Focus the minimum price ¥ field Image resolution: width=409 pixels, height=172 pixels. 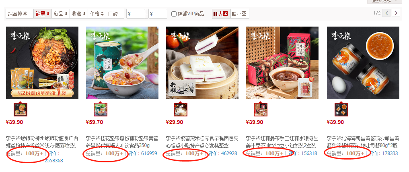coord(136,14)
